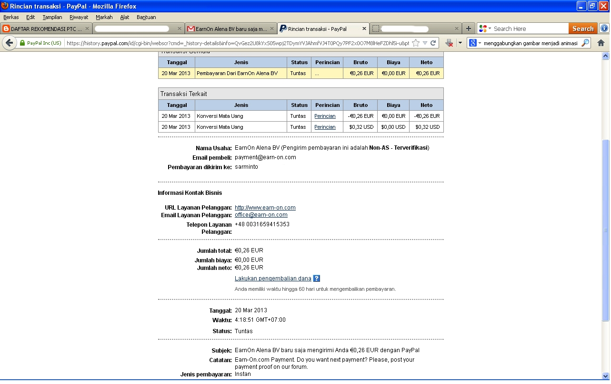Expand the dropdown next to downloads icon
Image resolution: width=611 pixels, height=384 pixels.
tap(460, 43)
